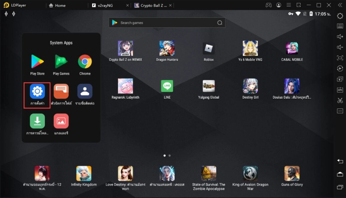Click the battery status icon
346x198 pixels.
click(x=311, y=14)
